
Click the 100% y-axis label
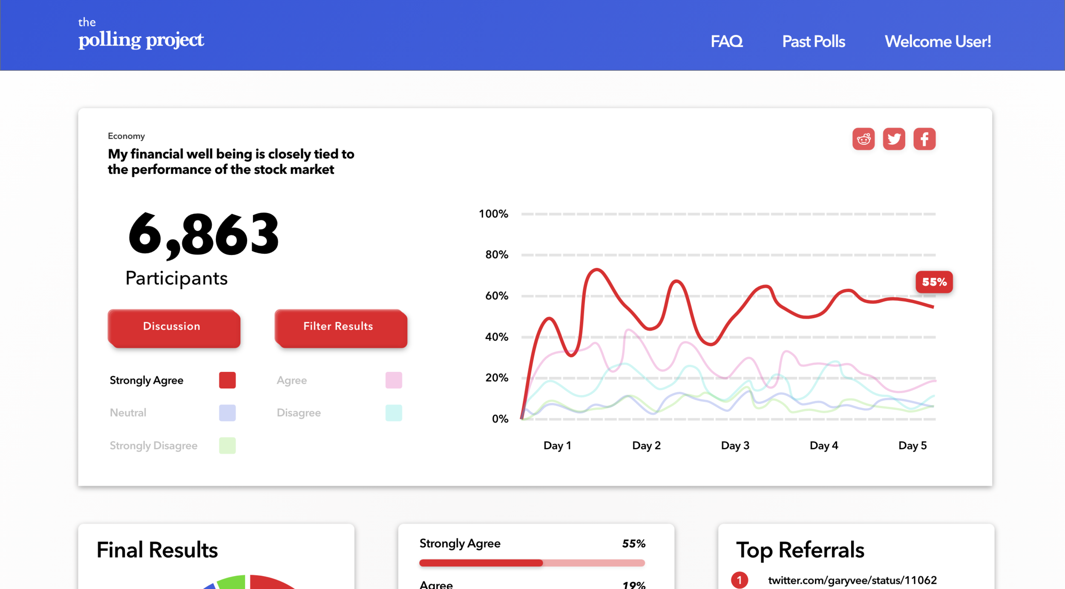click(x=493, y=214)
